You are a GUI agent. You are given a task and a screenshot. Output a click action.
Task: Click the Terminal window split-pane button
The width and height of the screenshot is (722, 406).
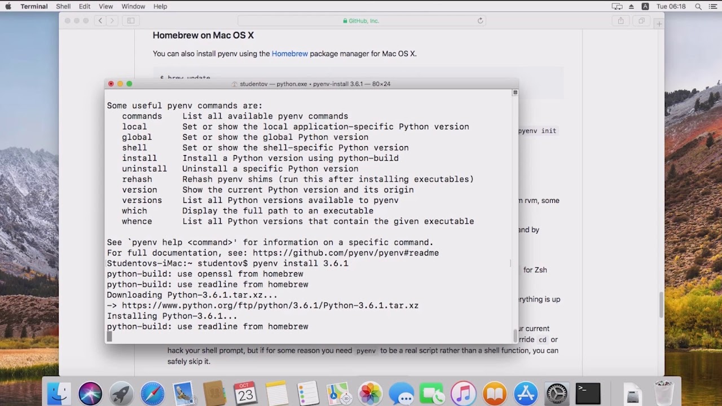point(515,92)
